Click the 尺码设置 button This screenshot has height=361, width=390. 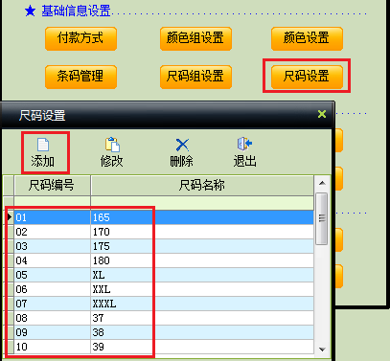(x=307, y=77)
